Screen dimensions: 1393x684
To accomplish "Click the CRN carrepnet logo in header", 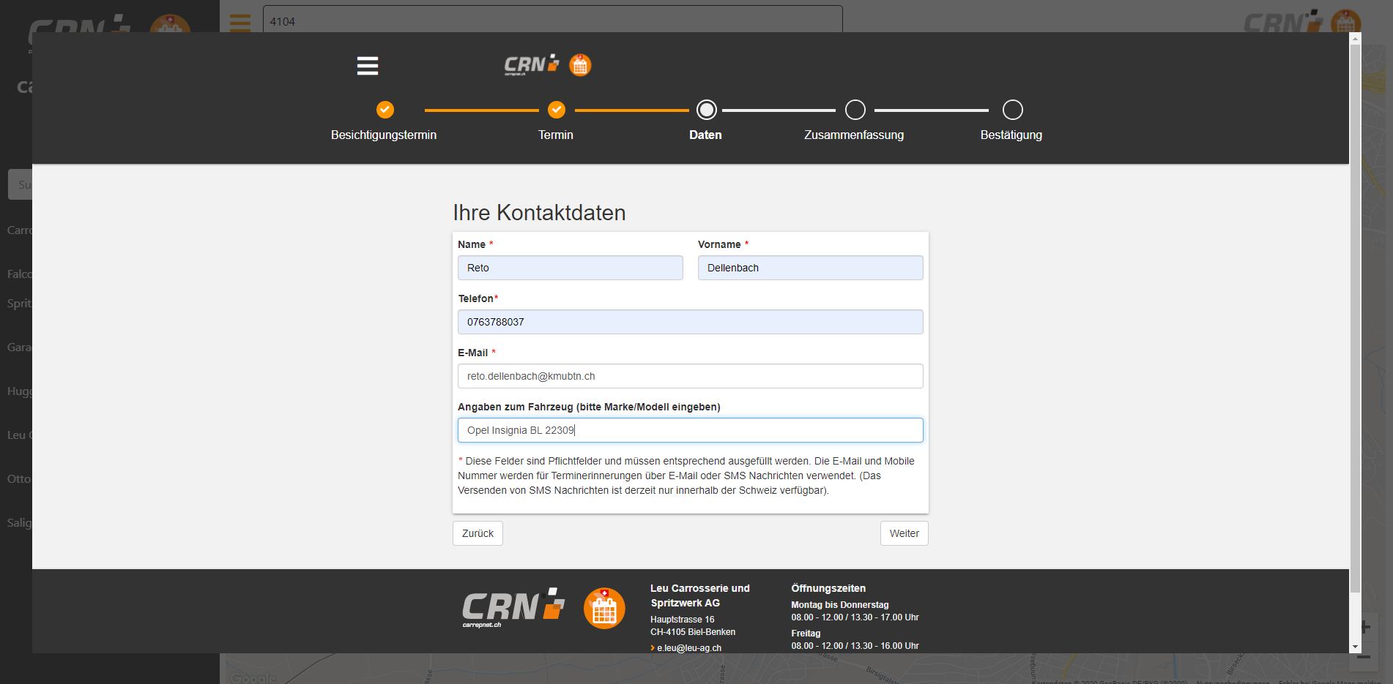I will [x=531, y=65].
